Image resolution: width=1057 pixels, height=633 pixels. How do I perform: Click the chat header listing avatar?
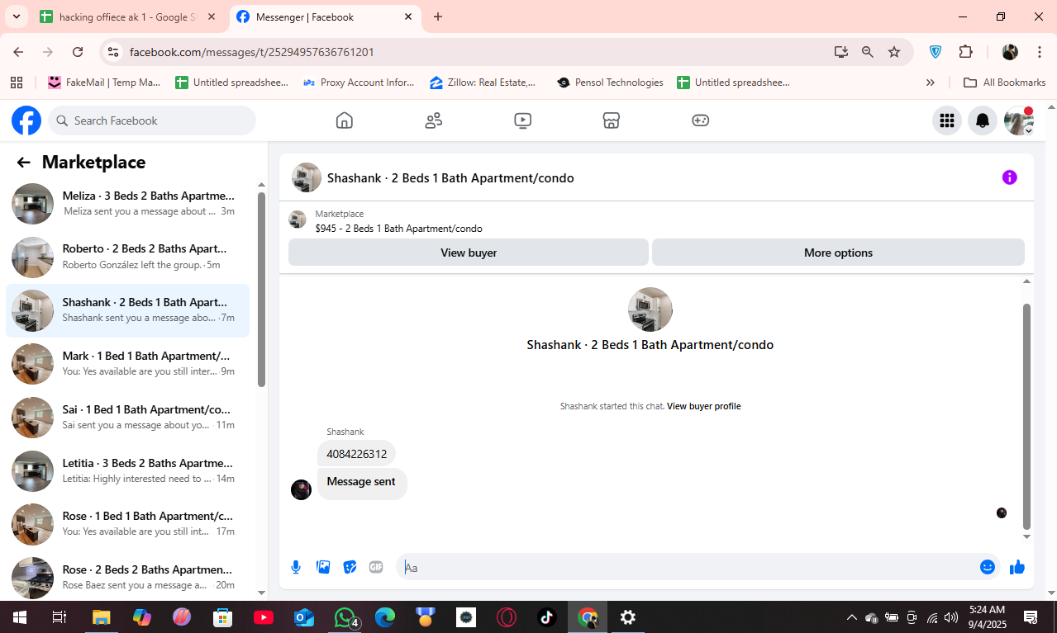(307, 177)
